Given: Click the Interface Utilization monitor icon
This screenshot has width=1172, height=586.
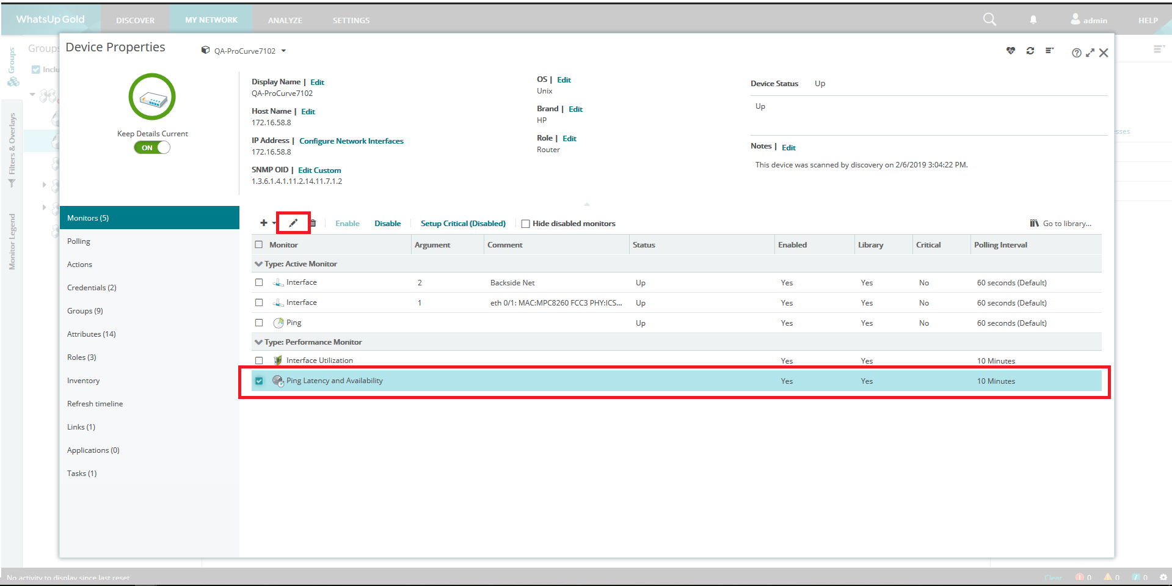Looking at the screenshot, I should click(x=278, y=361).
